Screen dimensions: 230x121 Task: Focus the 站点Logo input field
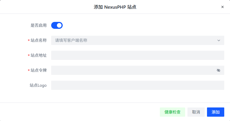137,85
